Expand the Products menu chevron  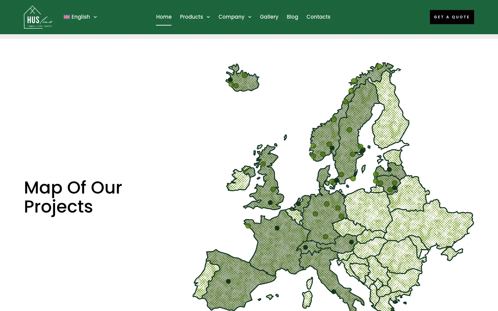[x=208, y=17]
